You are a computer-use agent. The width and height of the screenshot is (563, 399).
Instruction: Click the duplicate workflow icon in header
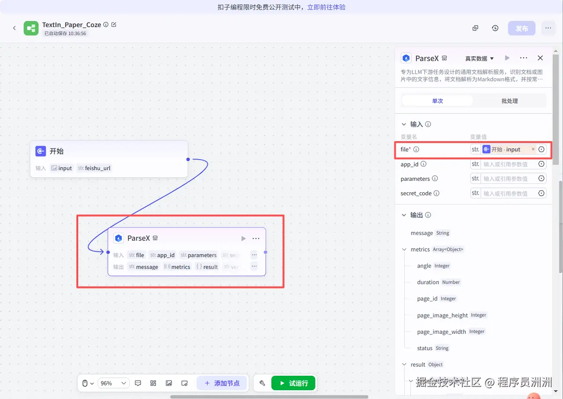pyautogui.click(x=475, y=28)
